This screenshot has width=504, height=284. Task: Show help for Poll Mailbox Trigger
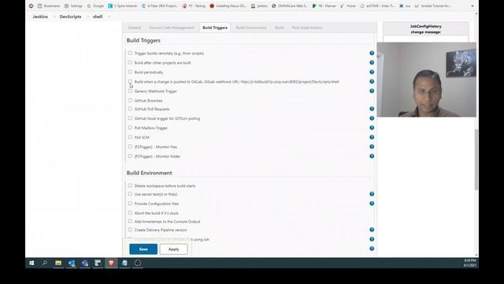pyautogui.click(x=372, y=128)
